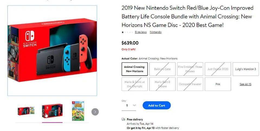260x131 pixels.
Task: Choose the Baldur's Gate option
Action: 162,69
